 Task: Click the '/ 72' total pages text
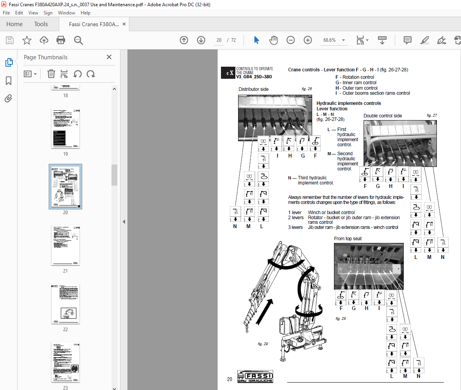(231, 40)
